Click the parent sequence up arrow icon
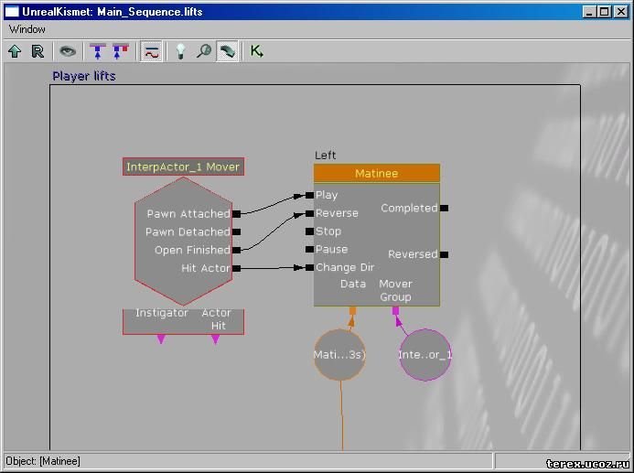The height and width of the screenshot is (473, 634). [15, 51]
